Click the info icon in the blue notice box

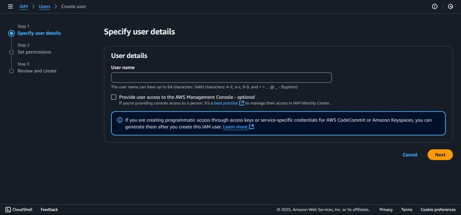pos(120,120)
